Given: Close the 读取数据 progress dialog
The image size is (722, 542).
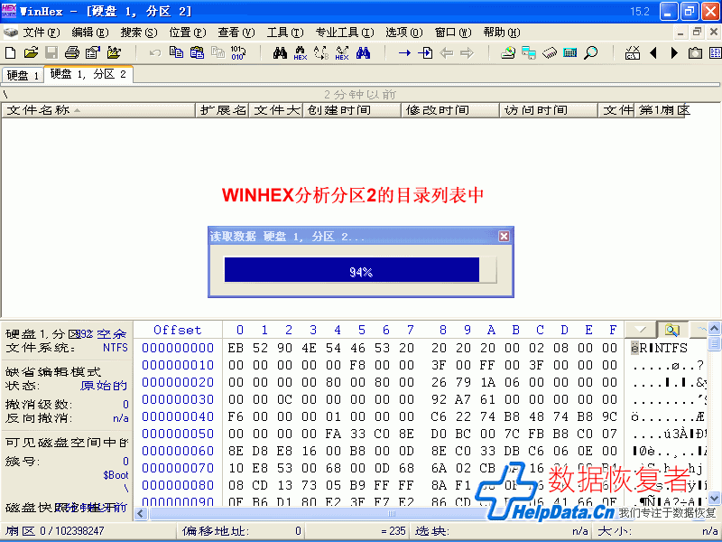Looking at the screenshot, I should [x=504, y=237].
